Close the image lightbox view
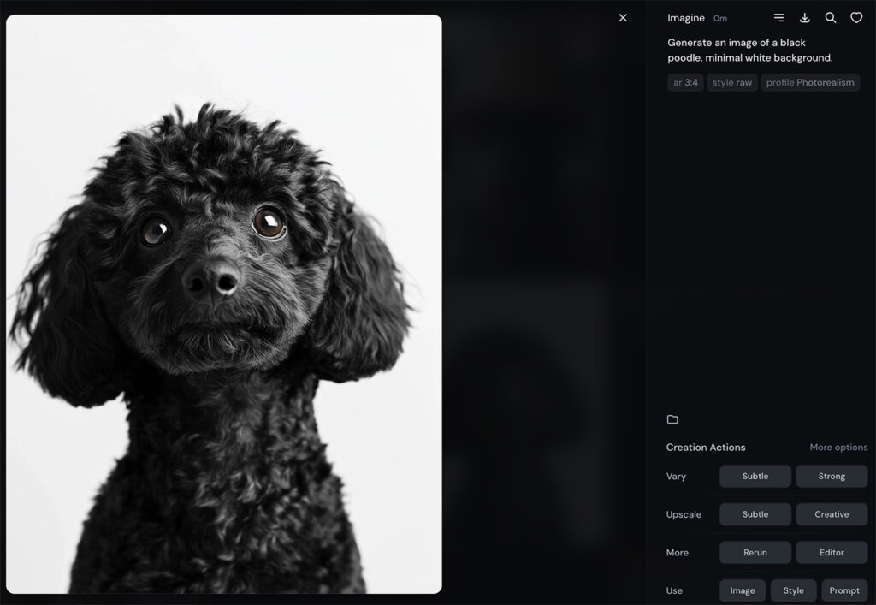Viewport: 876px width, 605px height. click(x=623, y=18)
